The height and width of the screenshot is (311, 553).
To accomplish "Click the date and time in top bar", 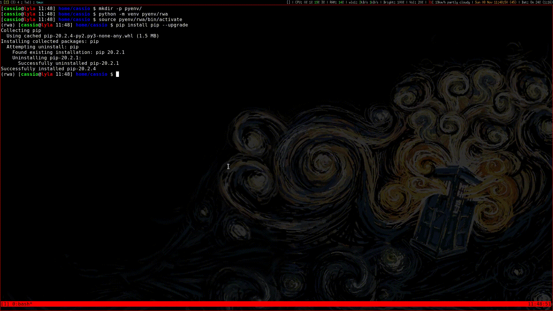I will [495, 2].
